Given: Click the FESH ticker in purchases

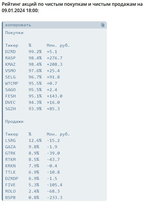Looking at the screenshot, I should tap(10, 96).
